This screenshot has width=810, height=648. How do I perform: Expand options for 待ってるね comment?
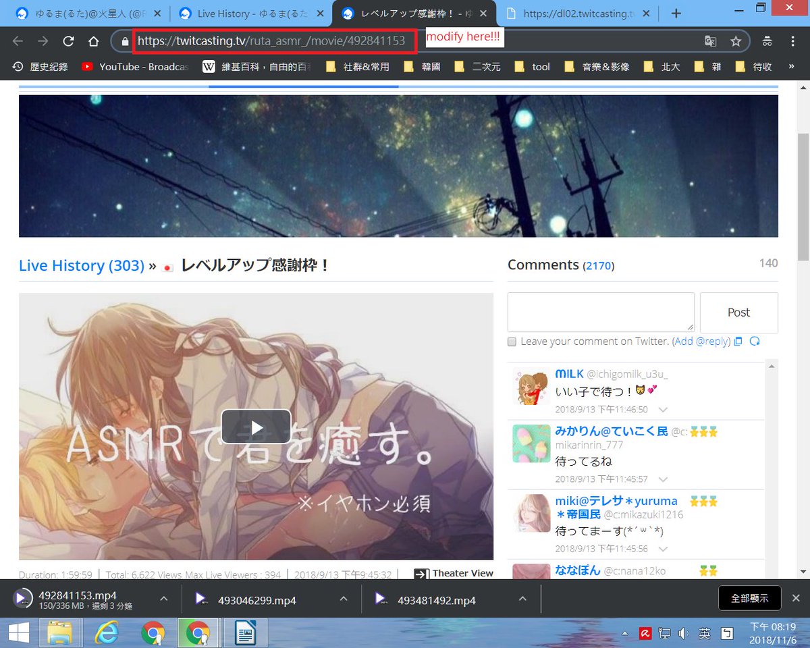pos(663,479)
